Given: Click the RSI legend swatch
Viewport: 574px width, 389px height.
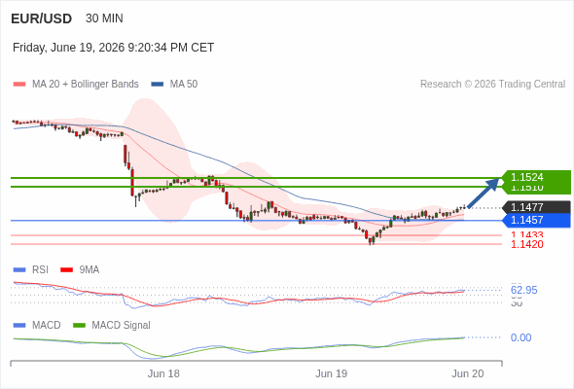Looking at the screenshot, I should (x=19, y=270).
